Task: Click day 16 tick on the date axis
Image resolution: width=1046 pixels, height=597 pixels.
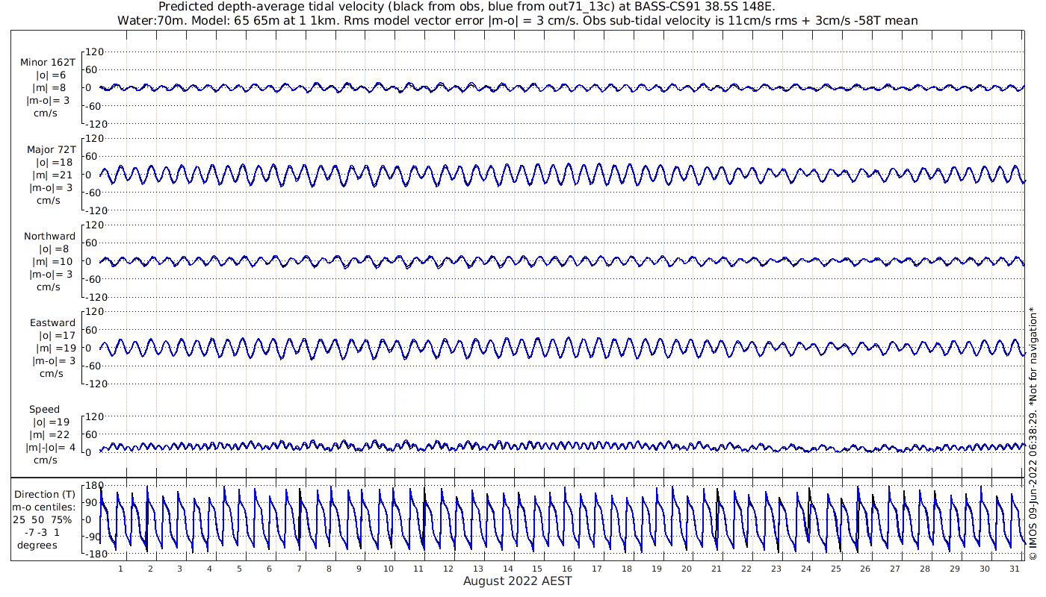Action: click(567, 569)
